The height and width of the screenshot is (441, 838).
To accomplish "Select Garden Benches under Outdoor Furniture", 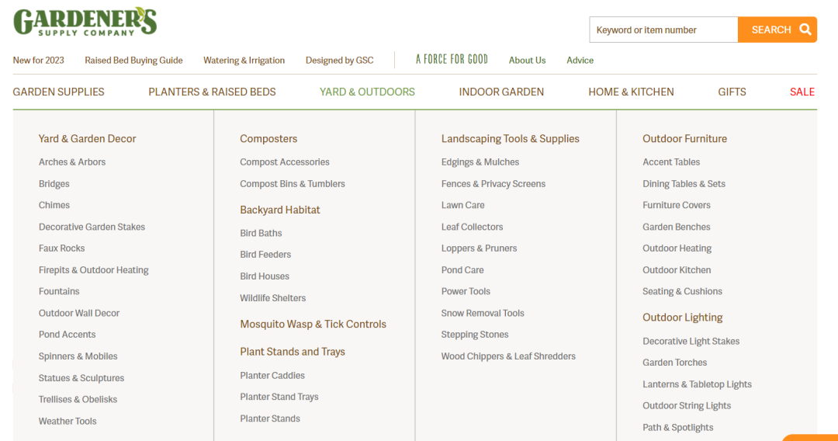I will [x=677, y=227].
